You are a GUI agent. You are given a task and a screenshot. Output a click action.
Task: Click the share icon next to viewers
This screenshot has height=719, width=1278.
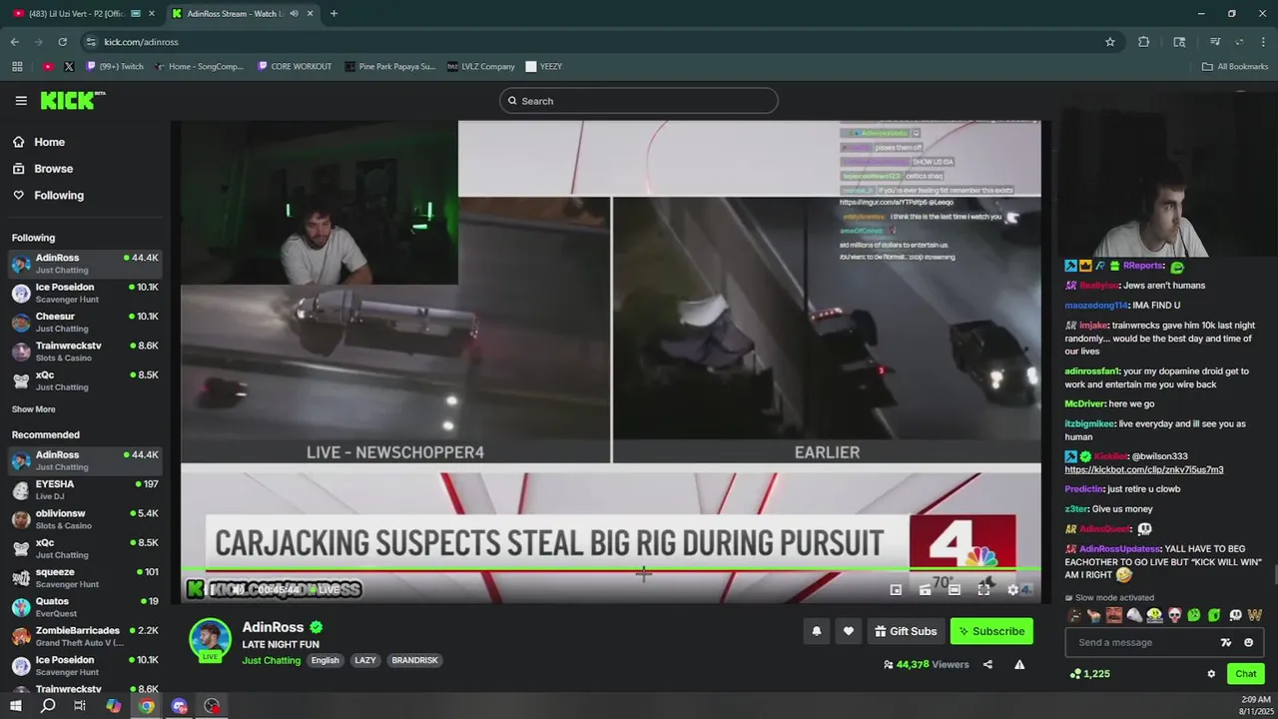[987, 664]
